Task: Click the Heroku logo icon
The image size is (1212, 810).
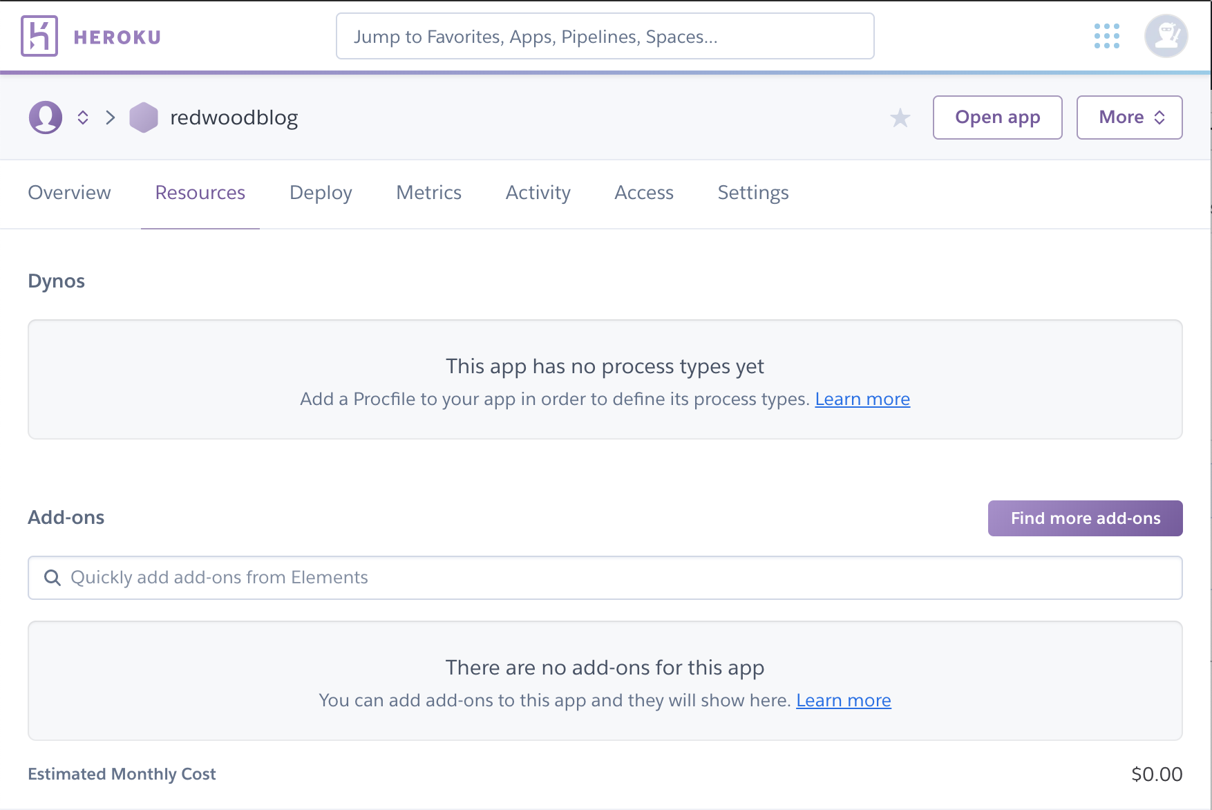Action: pyautogui.click(x=39, y=36)
